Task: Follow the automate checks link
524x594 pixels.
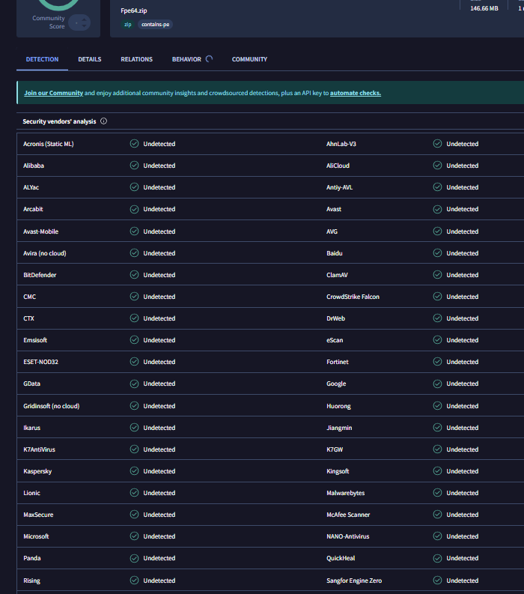Action: pyautogui.click(x=356, y=93)
